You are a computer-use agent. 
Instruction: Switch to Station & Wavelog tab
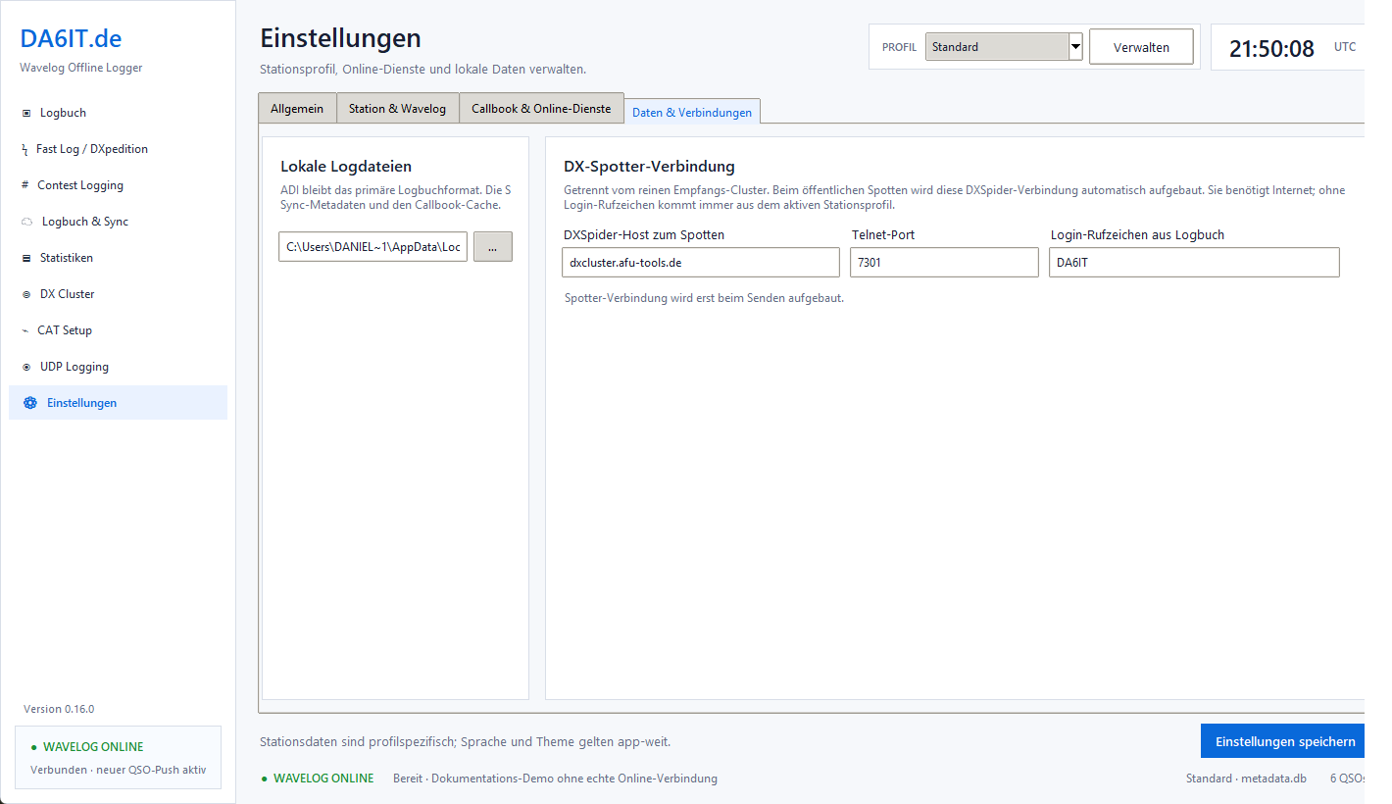[x=397, y=109]
